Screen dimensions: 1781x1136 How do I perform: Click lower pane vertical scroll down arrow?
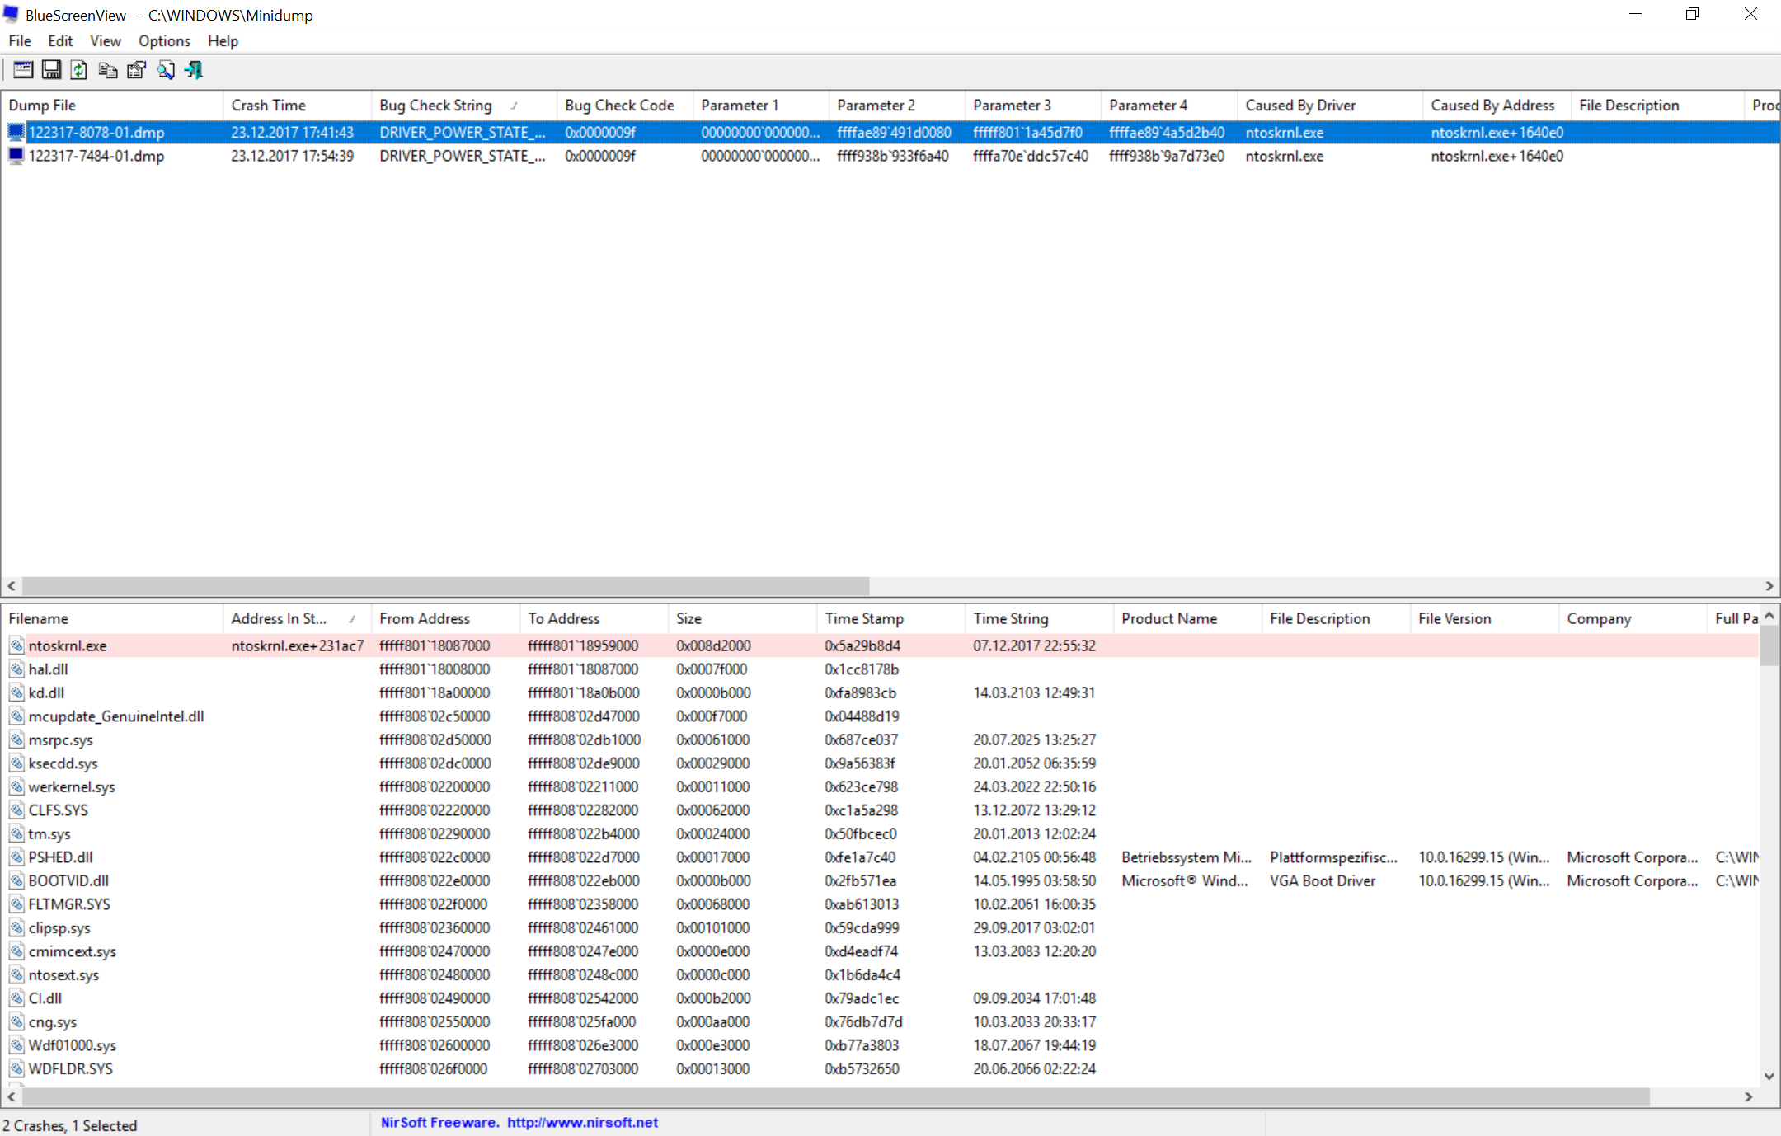pos(1769,1077)
